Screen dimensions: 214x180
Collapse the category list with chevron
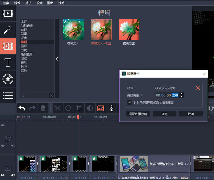(57, 59)
